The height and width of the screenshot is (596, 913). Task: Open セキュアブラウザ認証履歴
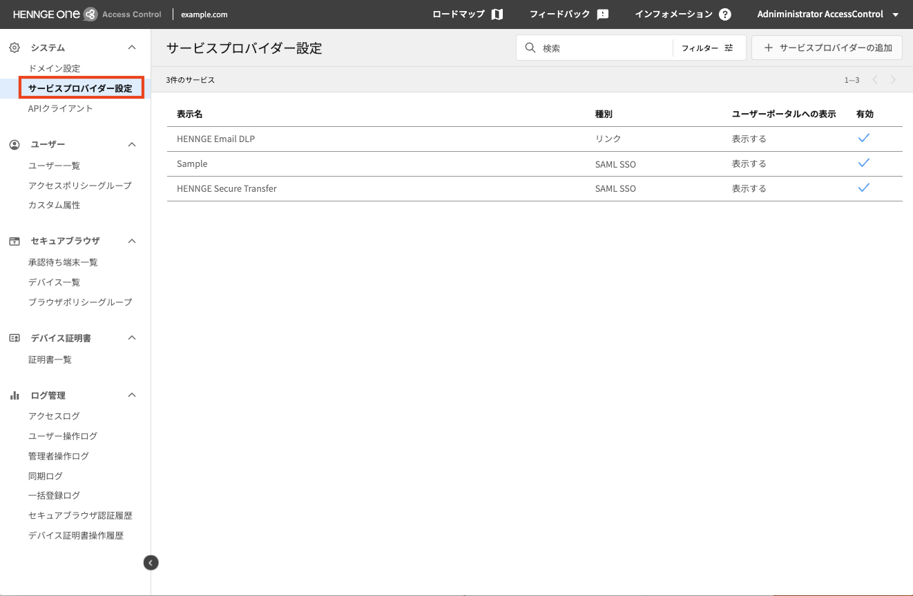[x=80, y=515]
